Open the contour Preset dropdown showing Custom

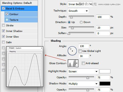(29, 48)
